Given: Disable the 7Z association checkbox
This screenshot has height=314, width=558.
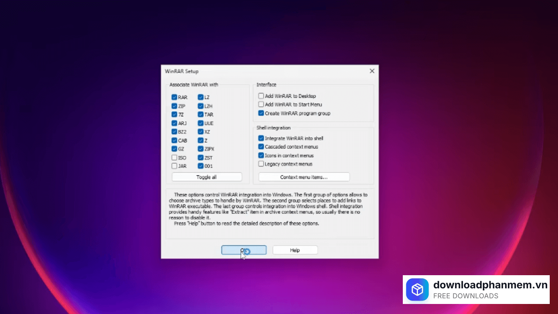Looking at the screenshot, I should coord(174,115).
